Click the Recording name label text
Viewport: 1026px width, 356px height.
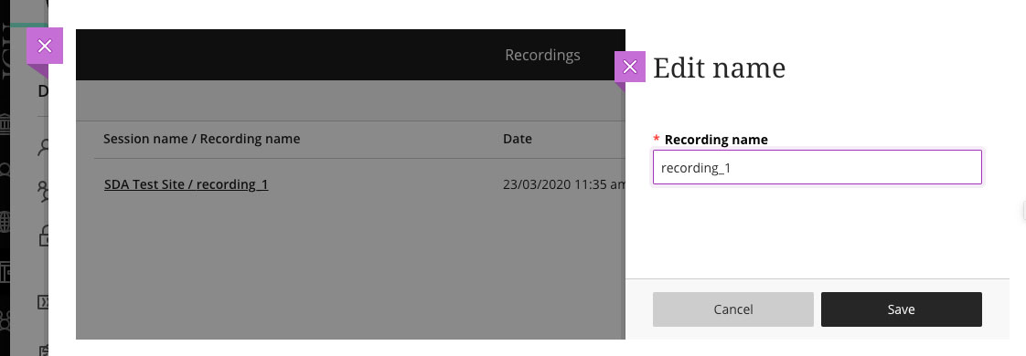[716, 139]
